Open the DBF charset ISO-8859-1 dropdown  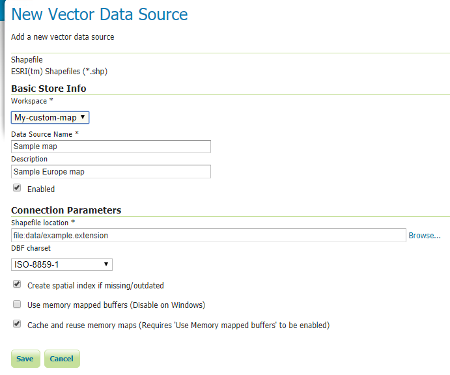point(62,264)
